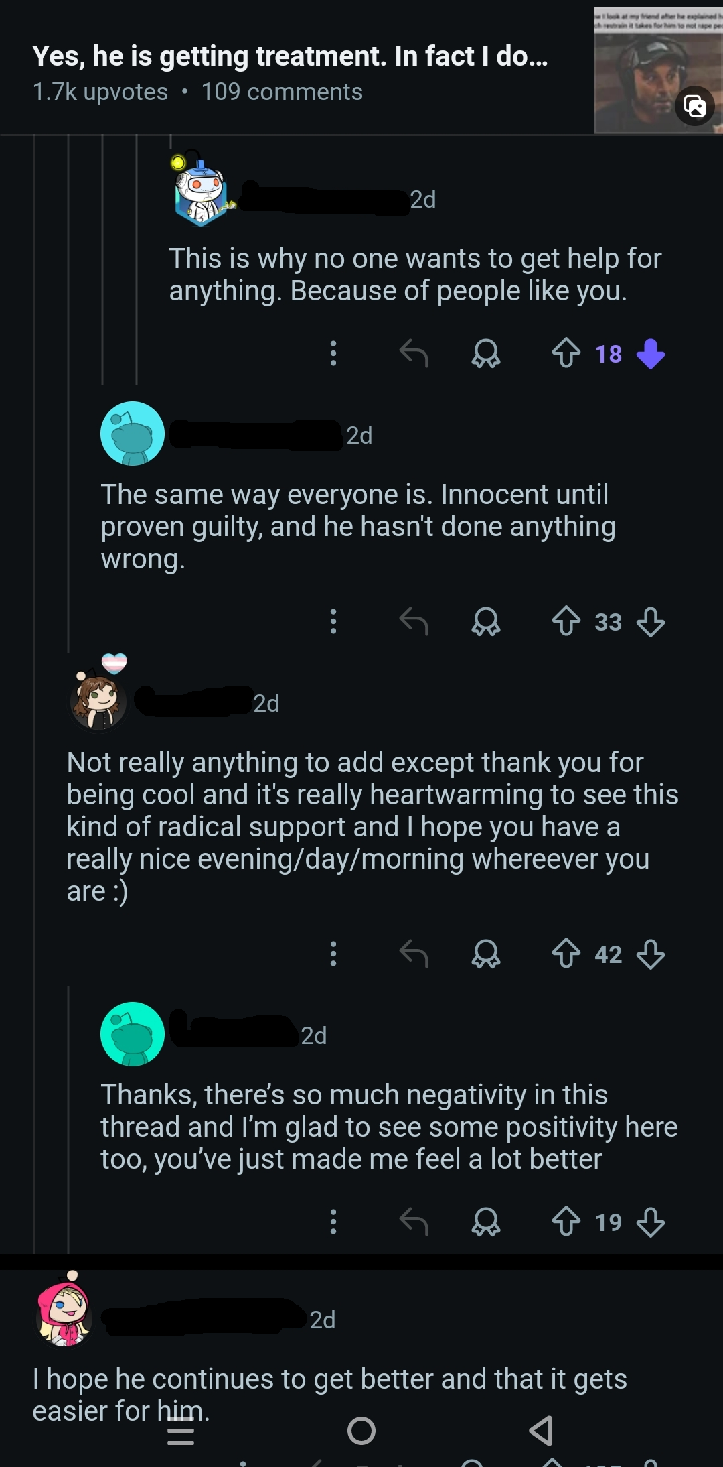Viewport: 723px width, 1467px height.
Task: Give award to the "radical support" comment
Action: pyautogui.click(x=485, y=954)
